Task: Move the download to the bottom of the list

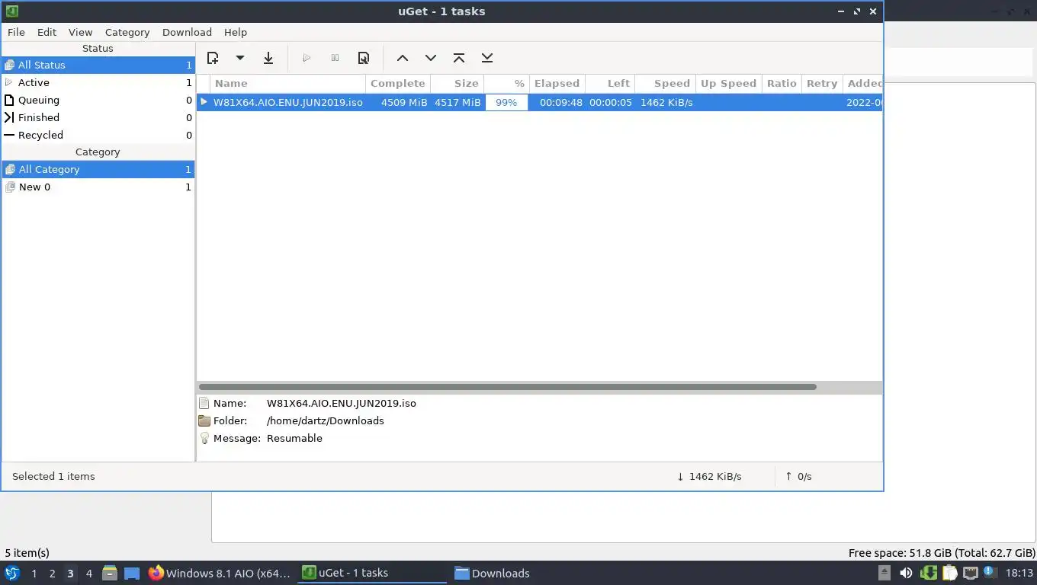Action: [487, 58]
